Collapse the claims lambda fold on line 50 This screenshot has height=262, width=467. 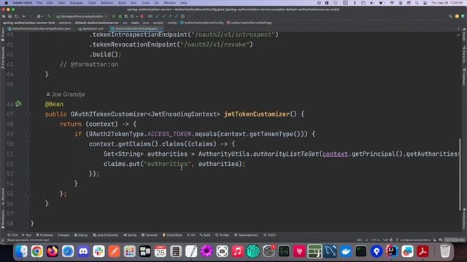click(28, 144)
